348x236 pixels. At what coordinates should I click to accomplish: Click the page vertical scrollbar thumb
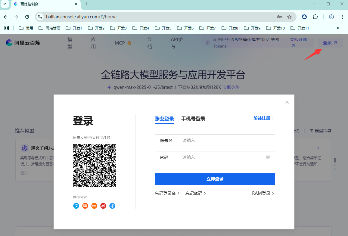pos(335,160)
